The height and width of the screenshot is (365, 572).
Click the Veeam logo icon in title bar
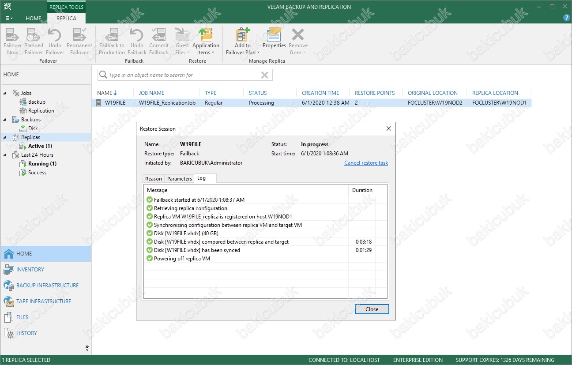click(8, 6)
